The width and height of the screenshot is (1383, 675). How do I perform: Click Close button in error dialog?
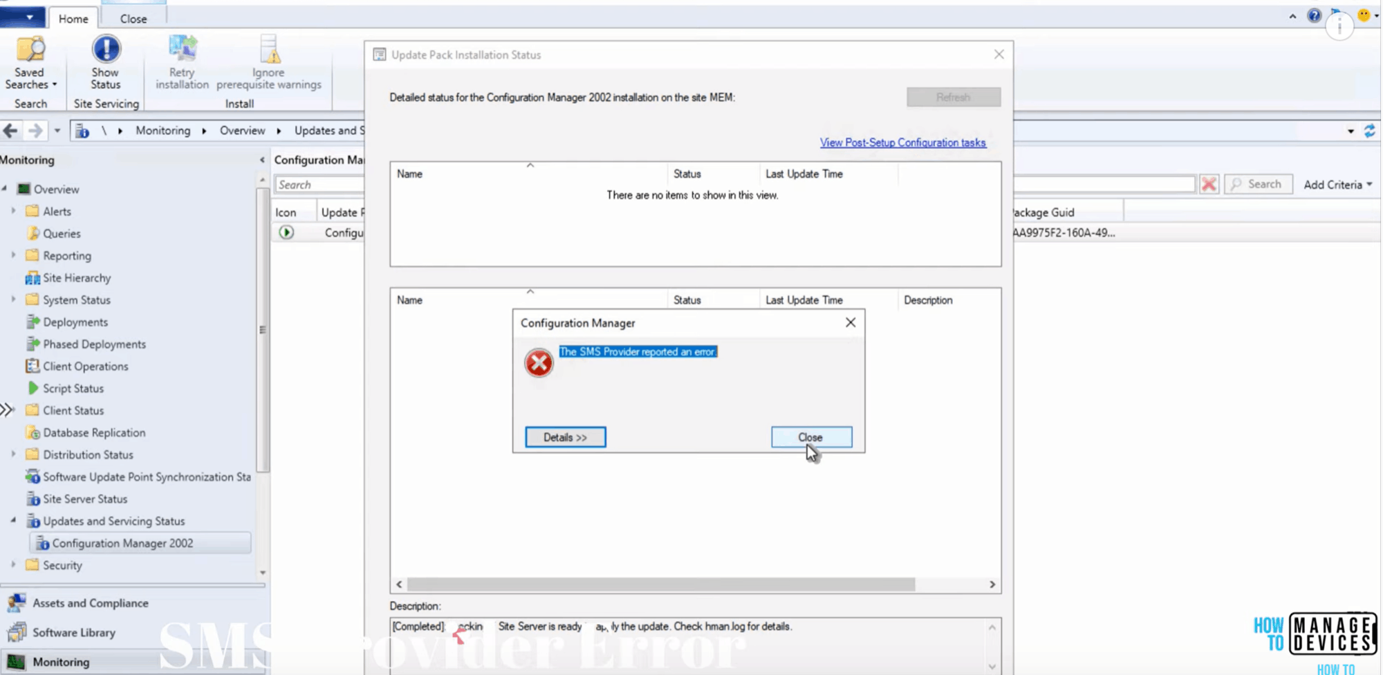tap(811, 437)
